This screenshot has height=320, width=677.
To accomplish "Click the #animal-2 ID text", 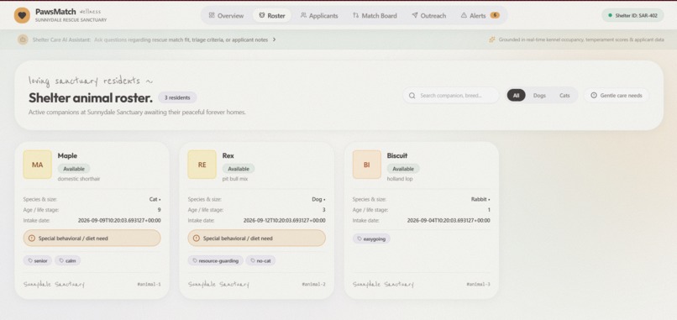I will click(313, 284).
